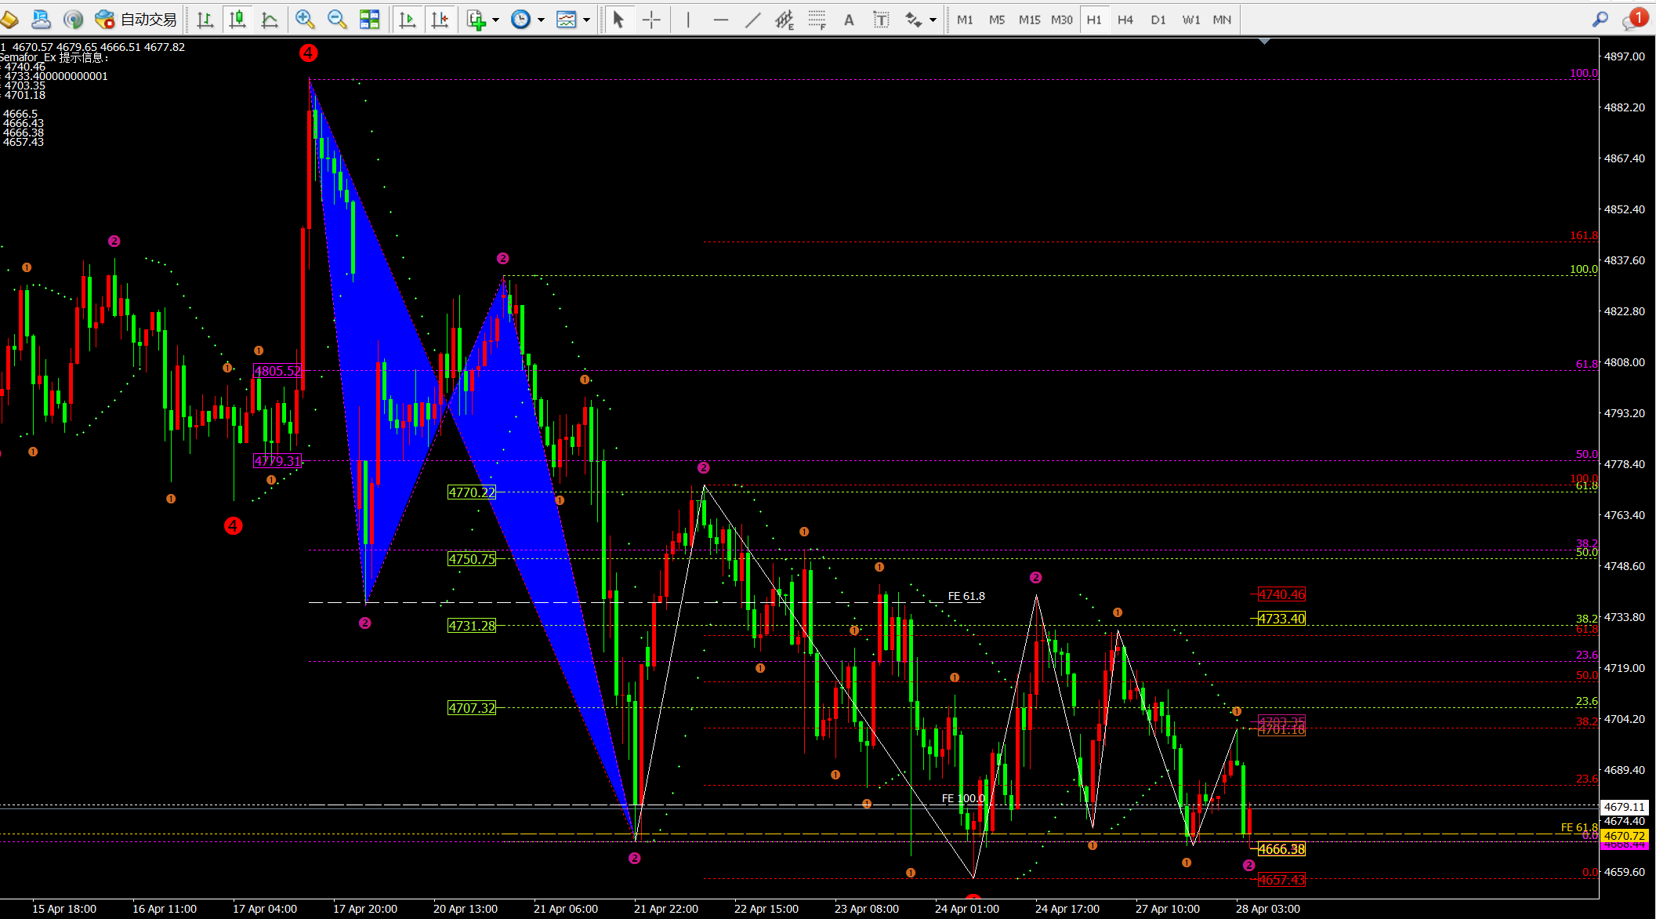Click the Zoom In magnifier icon

(x=305, y=20)
